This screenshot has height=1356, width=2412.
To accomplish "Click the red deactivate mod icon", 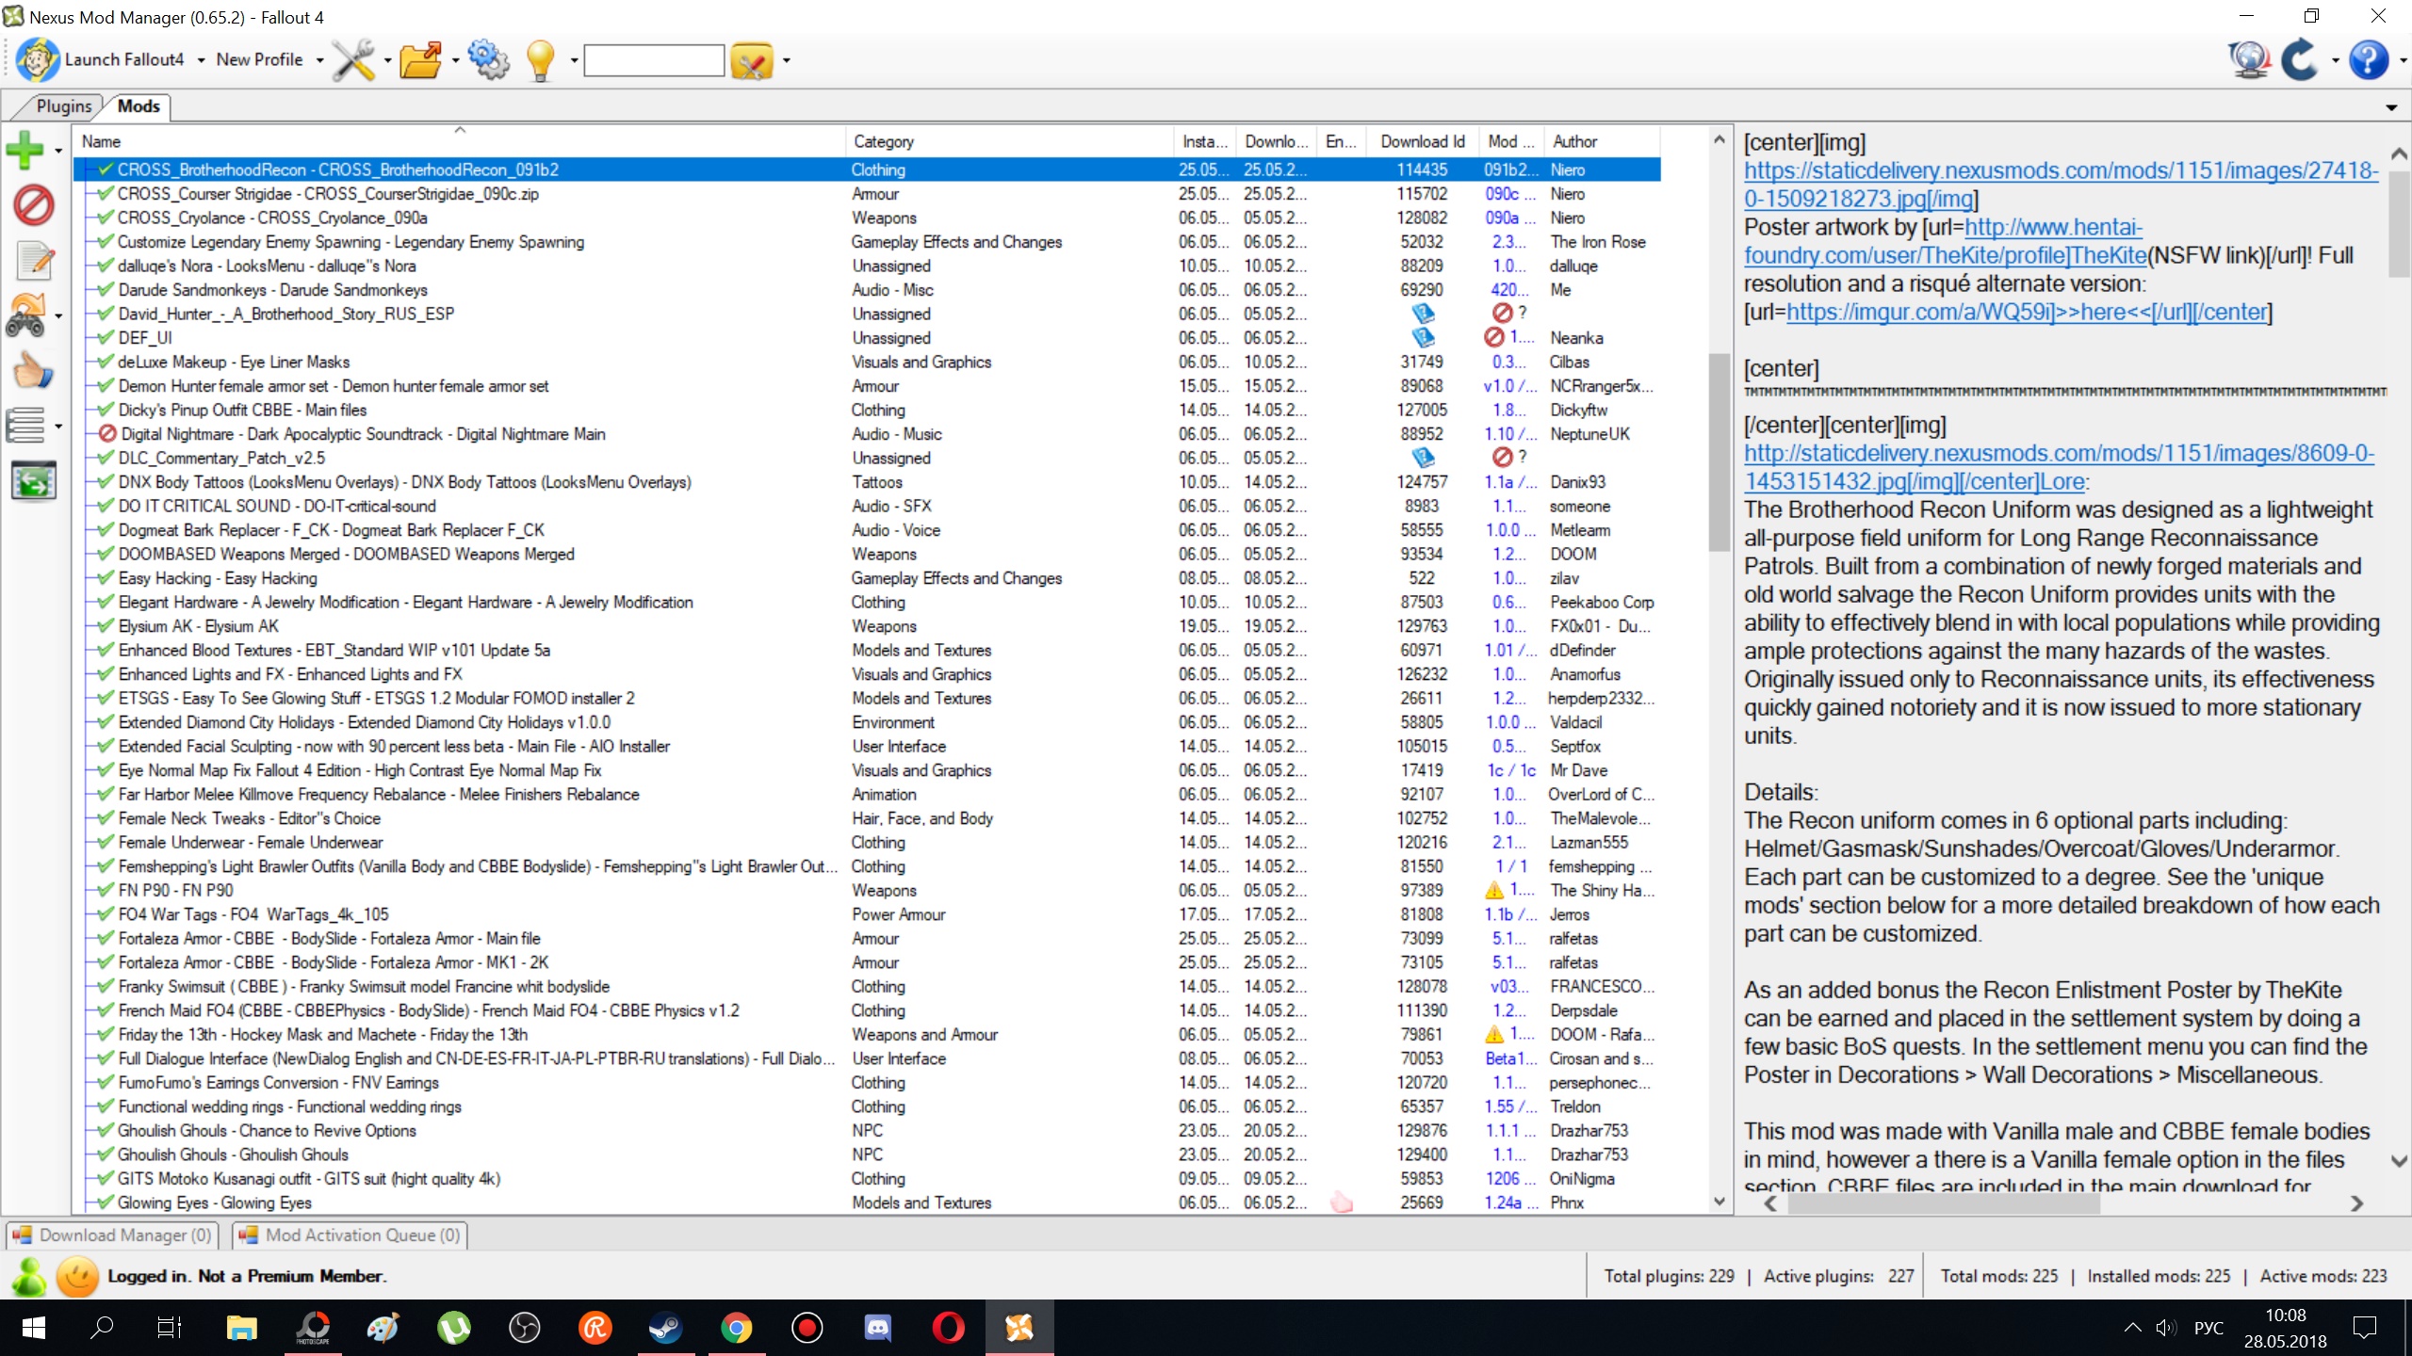I will (x=33, y=205).
